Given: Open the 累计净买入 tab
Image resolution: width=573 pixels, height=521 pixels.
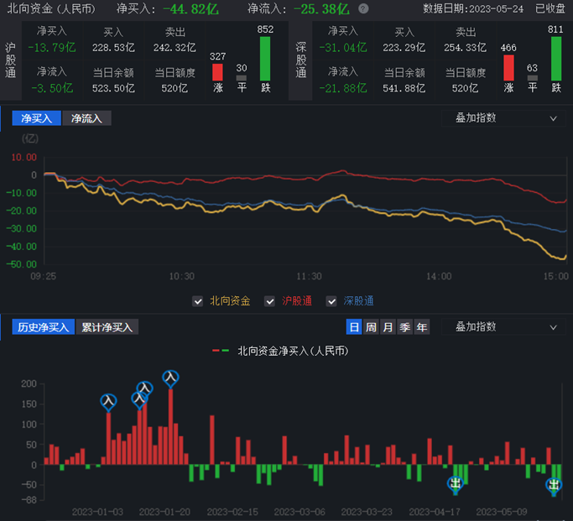Looking at the screenshot, I should point(107,327).
